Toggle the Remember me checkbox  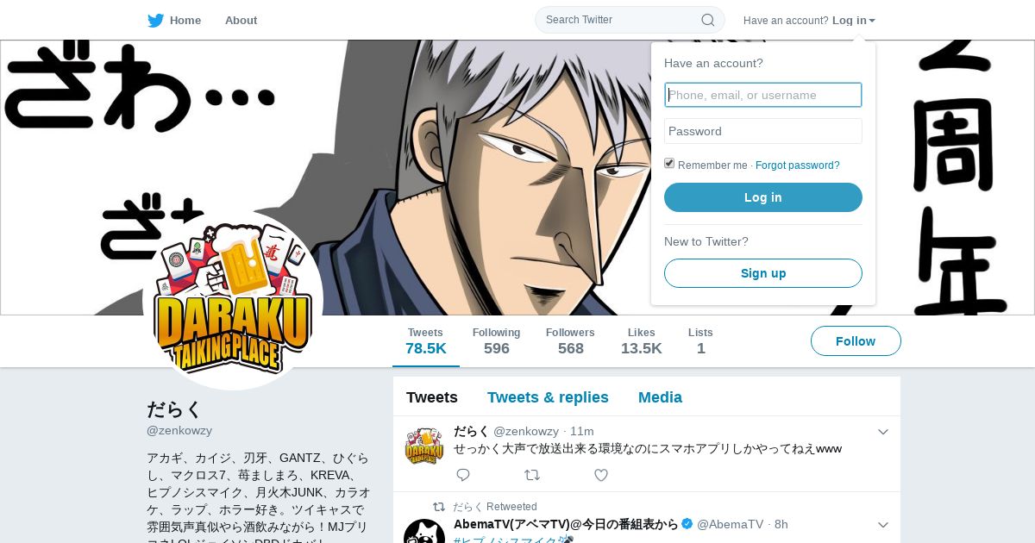point(669,164)
